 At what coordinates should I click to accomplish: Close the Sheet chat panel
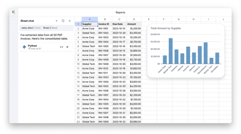pos(70,21)
